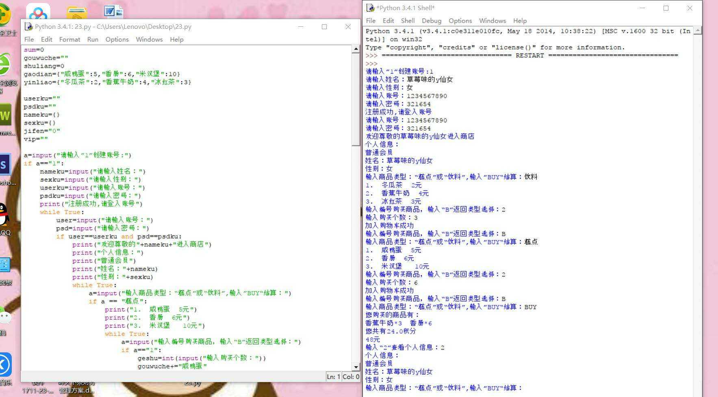Open the Edit menu in the 23.py editor
Screen dimensions: 718x397
[46, 39]
